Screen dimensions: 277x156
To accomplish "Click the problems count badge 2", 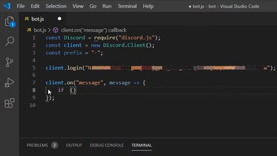I will (x=55, y=145).
